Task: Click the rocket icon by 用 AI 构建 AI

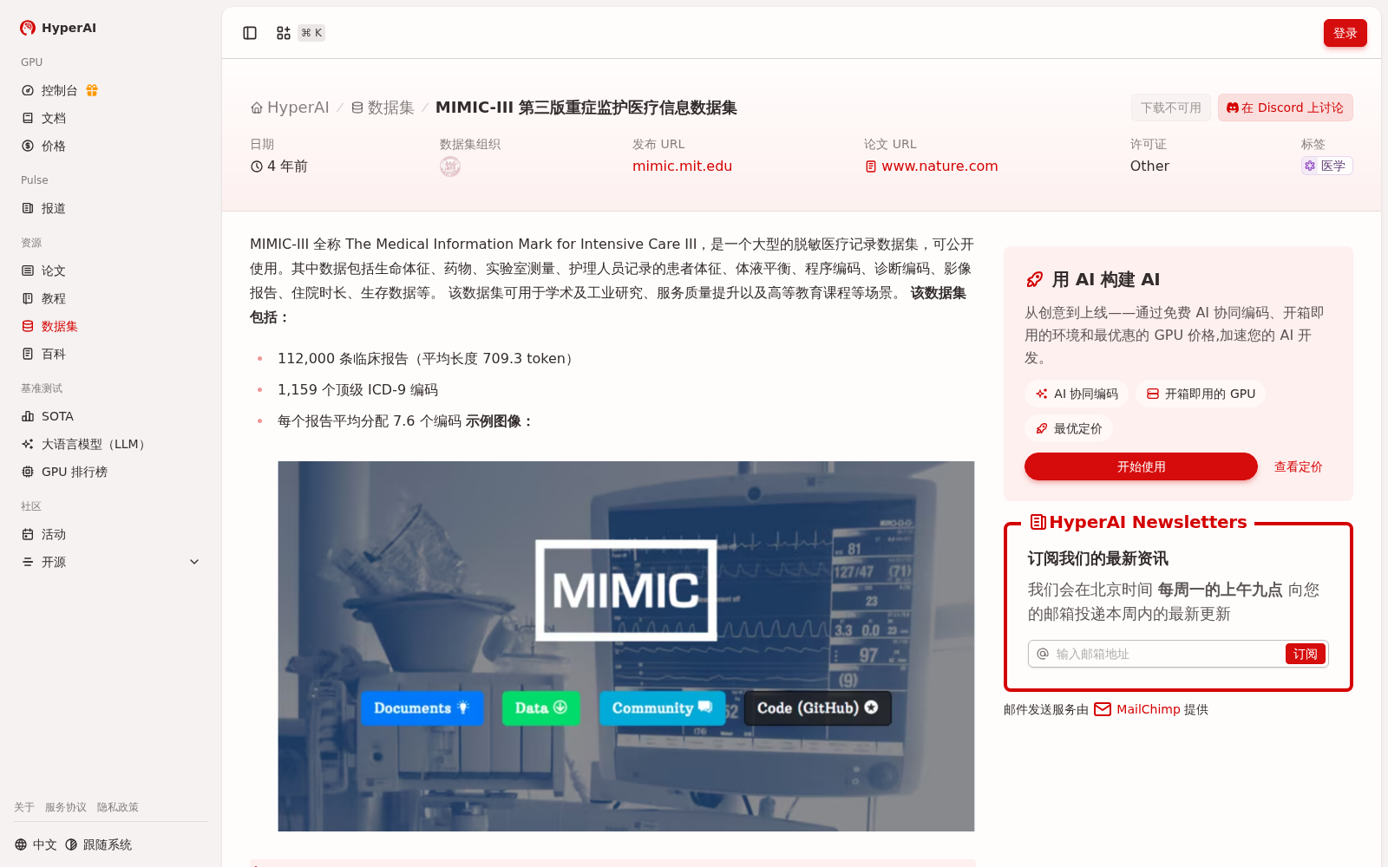Action: click(x=1035, y=279)
